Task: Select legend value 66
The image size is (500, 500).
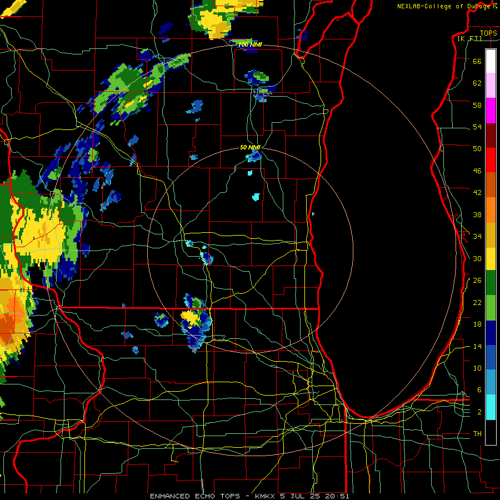Action: coord(477,61)
